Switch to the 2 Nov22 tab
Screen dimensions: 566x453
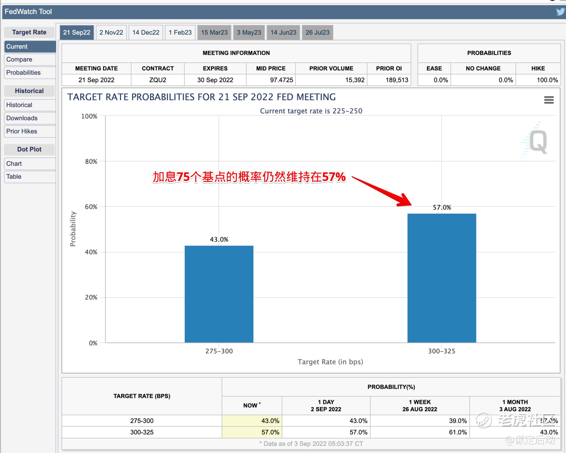click(x=111, y=32)
